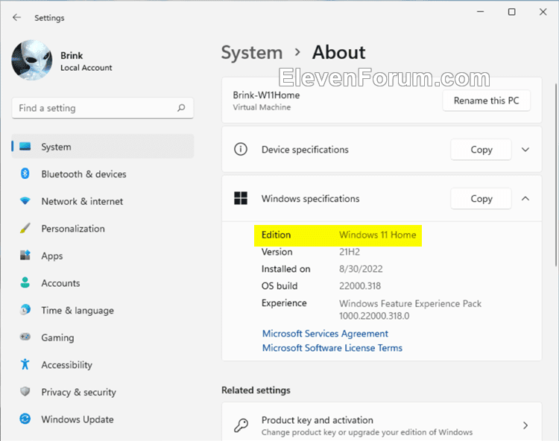Click the Accounts person icon
The width and height of the screenshot is (559, 441).
click(25, 282)
